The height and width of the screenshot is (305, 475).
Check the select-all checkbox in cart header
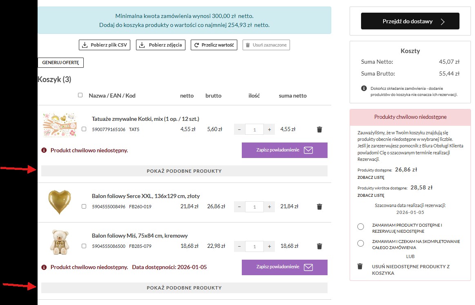click(80, 95)
